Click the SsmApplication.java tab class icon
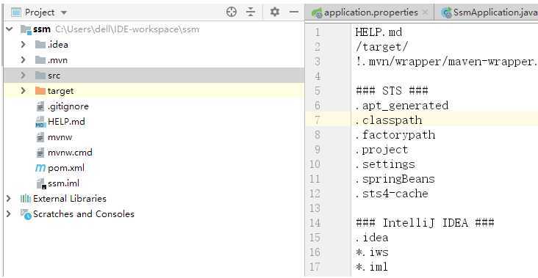The height and width of the screenshot is (278, 538). coord(446,13)
